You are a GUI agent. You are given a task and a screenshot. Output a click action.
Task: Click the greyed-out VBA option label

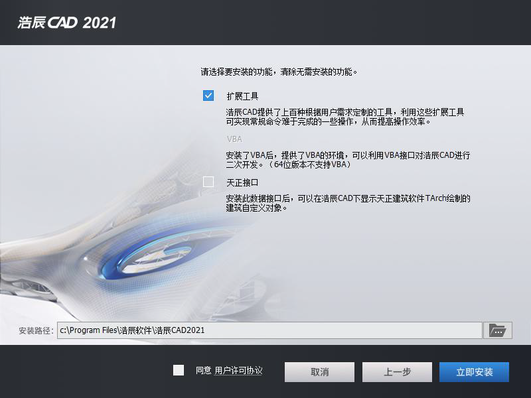[234, 139]
